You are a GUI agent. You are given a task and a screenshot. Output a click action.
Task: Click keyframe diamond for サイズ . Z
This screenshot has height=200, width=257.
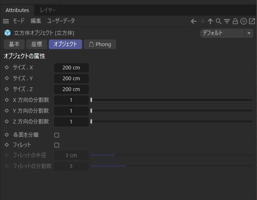[x=7, y=89]
